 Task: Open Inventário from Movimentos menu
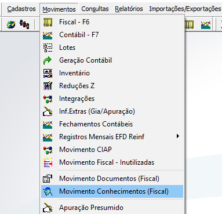[112, 73]
